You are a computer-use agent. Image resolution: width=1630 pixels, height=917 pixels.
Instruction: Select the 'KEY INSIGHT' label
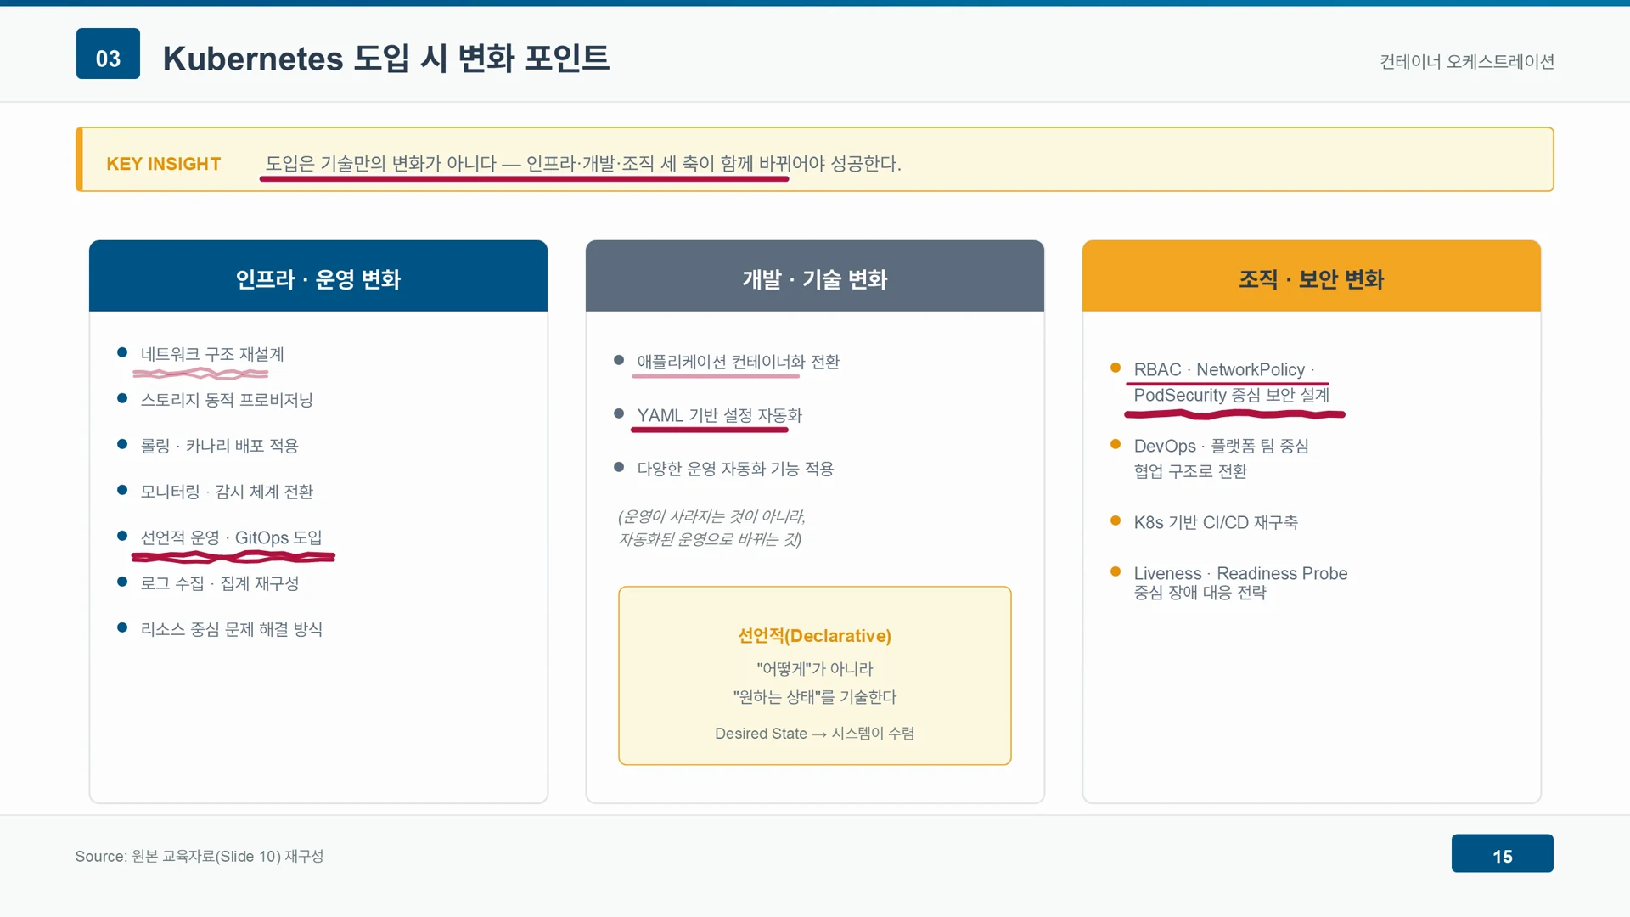[163, 164]
